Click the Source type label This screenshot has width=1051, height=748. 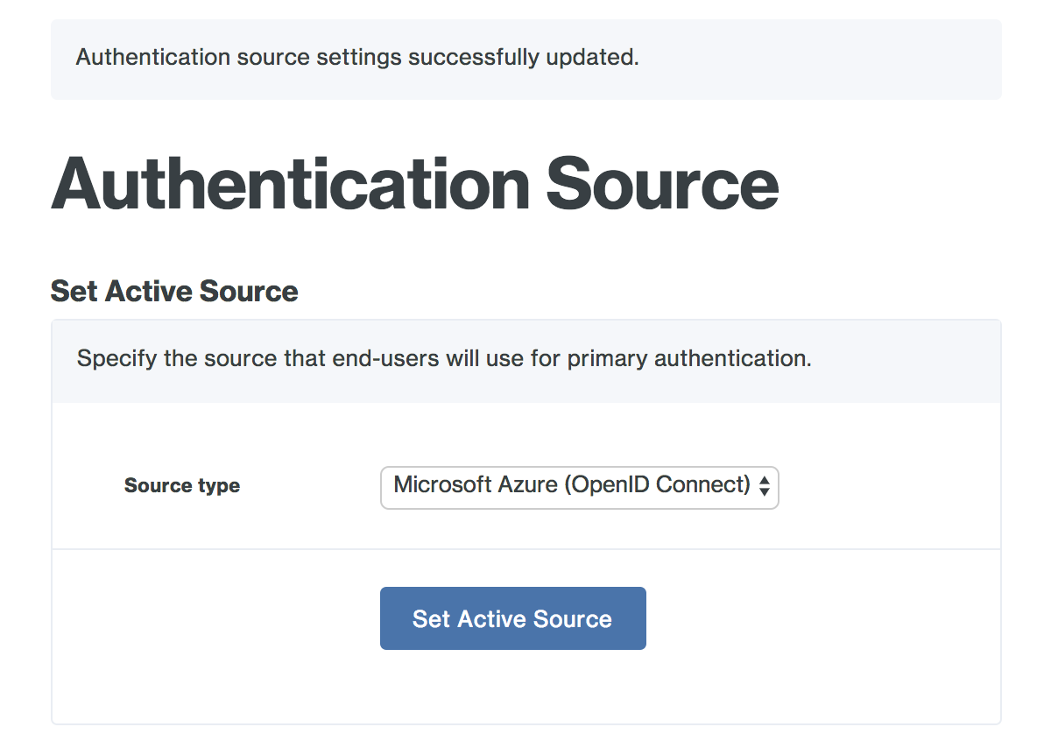[181, 485]
